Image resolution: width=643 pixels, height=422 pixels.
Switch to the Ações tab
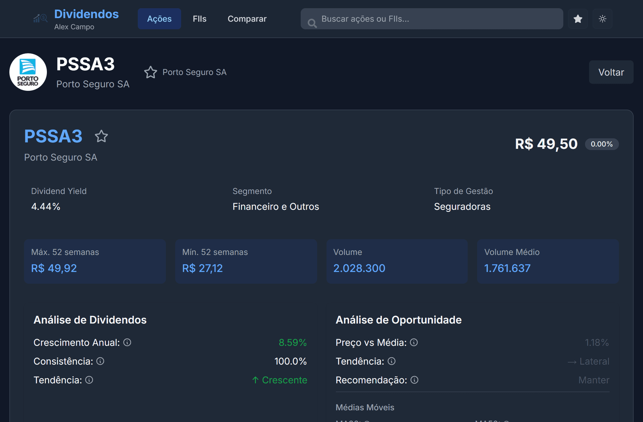[159, 19]
